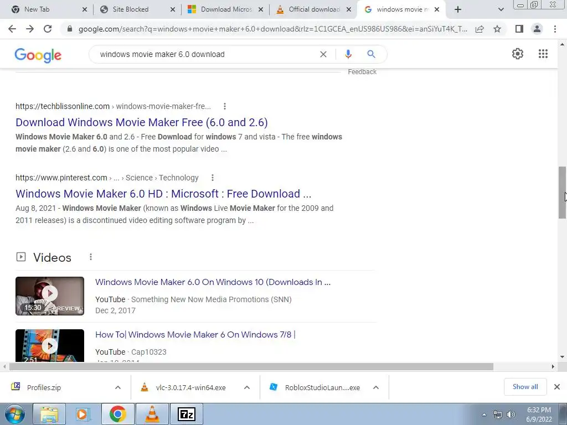Click the blue magnifier search icon
Screen dimensions: 567x425
click(x=371, y=54)
